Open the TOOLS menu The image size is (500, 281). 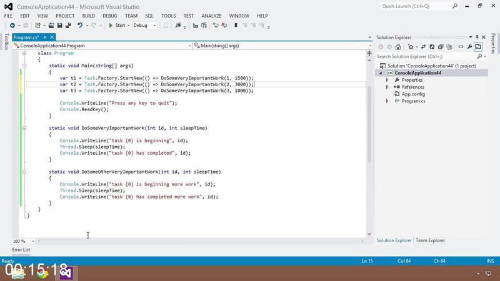pyautogui.click(x=168, y=16)
